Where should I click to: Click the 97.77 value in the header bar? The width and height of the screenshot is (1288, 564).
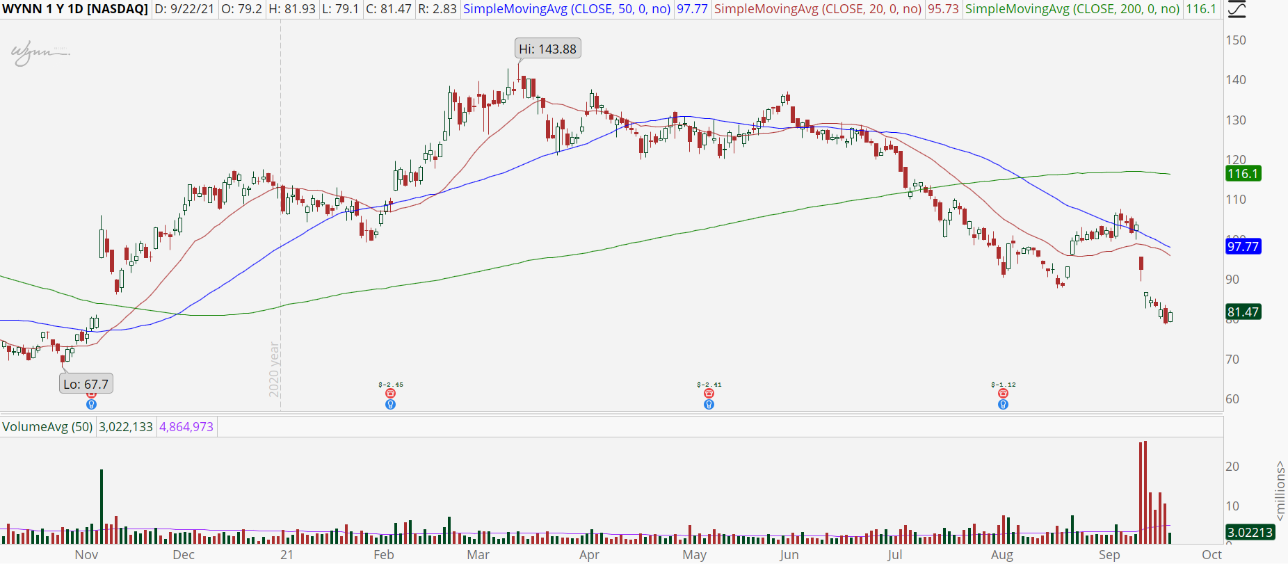[692, 9]
